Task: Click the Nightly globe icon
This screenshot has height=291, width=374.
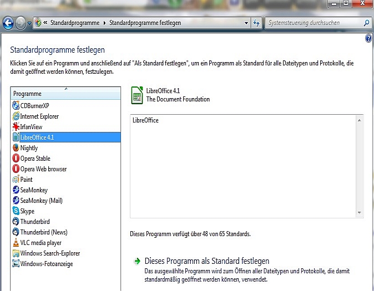Action: [x=16, y=147]
